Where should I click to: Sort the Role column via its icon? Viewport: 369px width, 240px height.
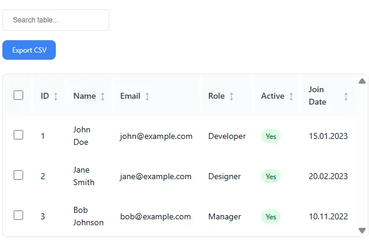(x=231, y=96)
